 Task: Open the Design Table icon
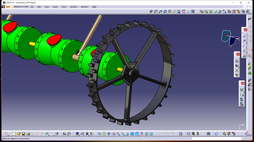(x=77, y=134)
